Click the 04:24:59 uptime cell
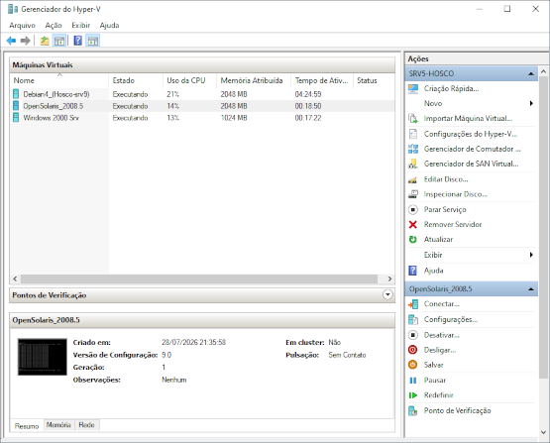This screenshot has height=443, width=550. [x=308, y=94]
